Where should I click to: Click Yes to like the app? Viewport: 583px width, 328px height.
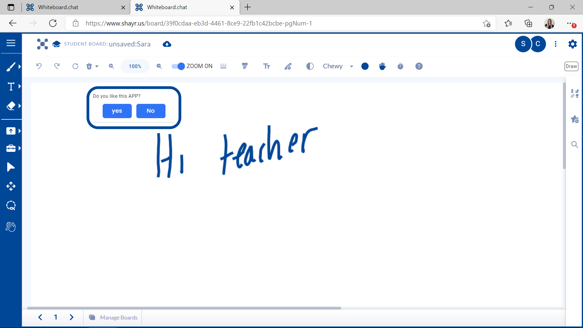click(117, 111)
